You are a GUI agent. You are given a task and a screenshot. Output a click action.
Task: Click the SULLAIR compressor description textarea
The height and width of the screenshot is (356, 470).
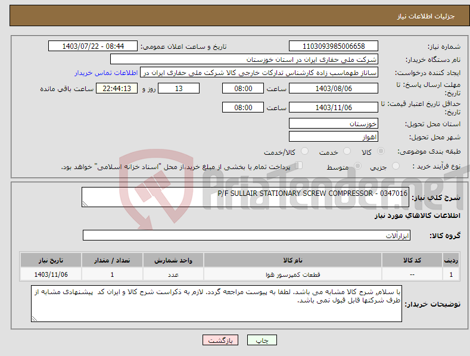245,197
